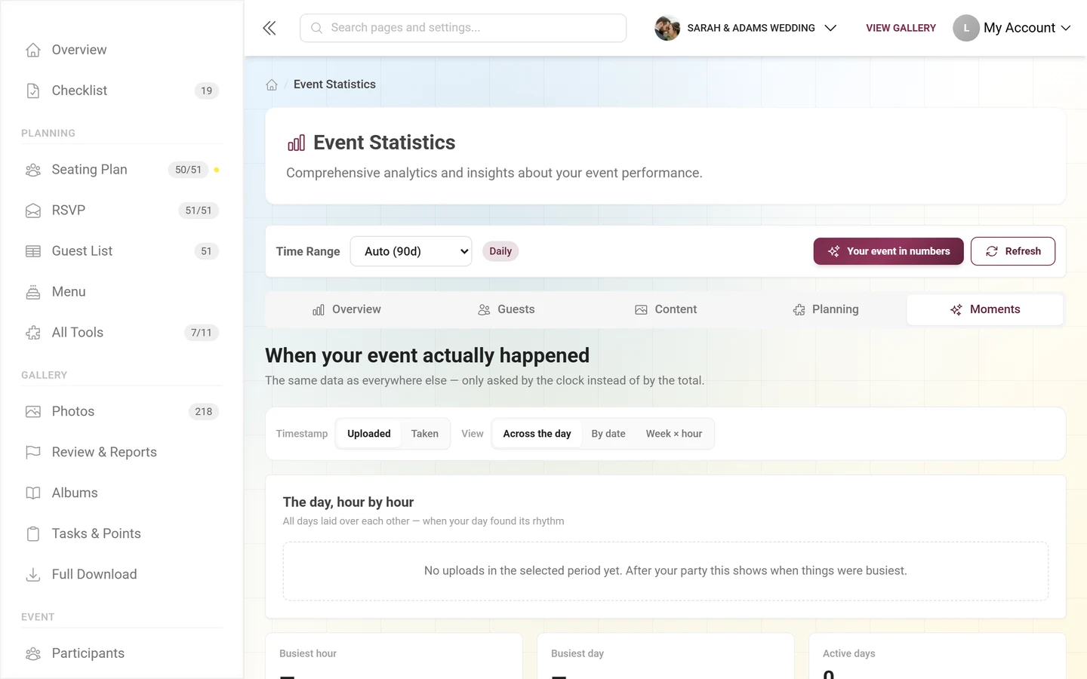Screen dimensions: 1087x679
Task: Click the breadcrumb home icon
Action: coord(272,84)
